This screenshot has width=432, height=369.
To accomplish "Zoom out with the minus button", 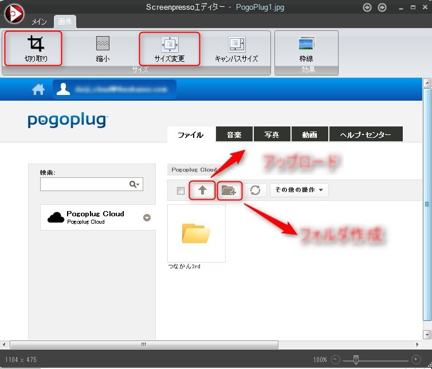I will tap(335, 359).
